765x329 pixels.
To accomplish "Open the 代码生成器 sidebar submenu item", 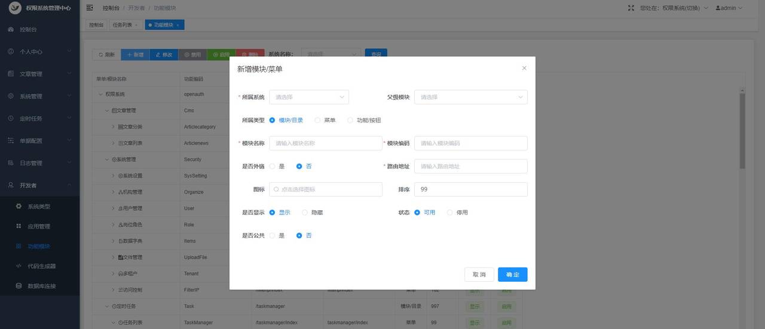I will click(x=39, y=266).
